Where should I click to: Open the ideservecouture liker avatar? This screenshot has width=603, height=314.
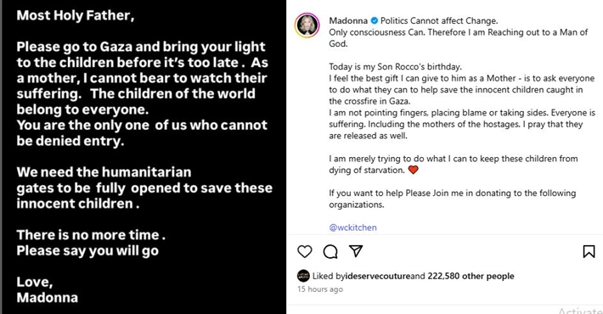pyautogui.click(x=303, y=276)
